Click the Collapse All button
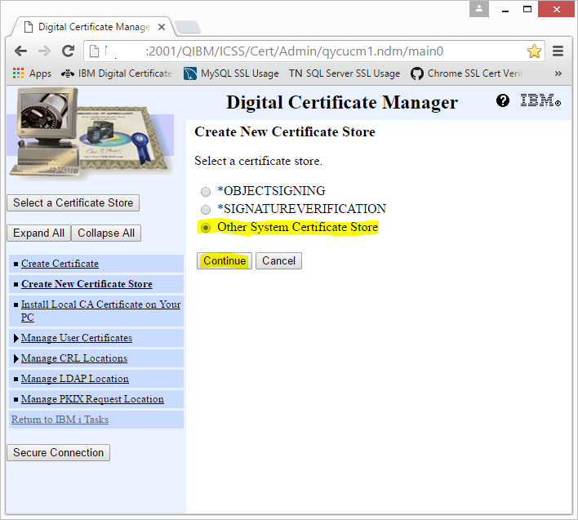Image resolution: width=578 pixels, height=520 pixels. pos(106,233)
